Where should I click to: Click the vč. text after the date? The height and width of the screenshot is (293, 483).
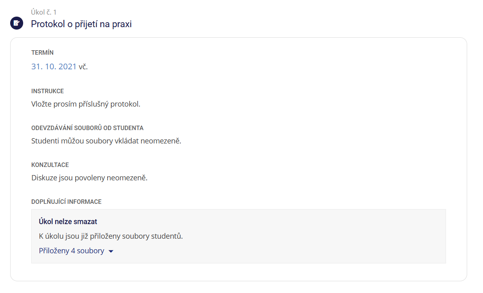click(83, 66)
